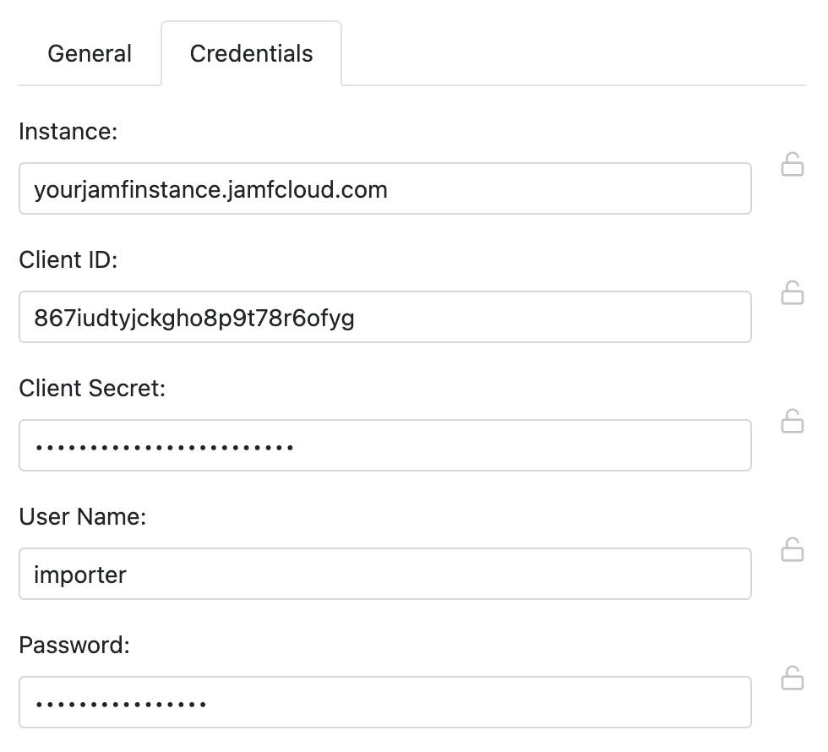Select the jamfcloud.com instance text
Screen dimensions: 828x752
pyautogui.click(x=210, y=188)
